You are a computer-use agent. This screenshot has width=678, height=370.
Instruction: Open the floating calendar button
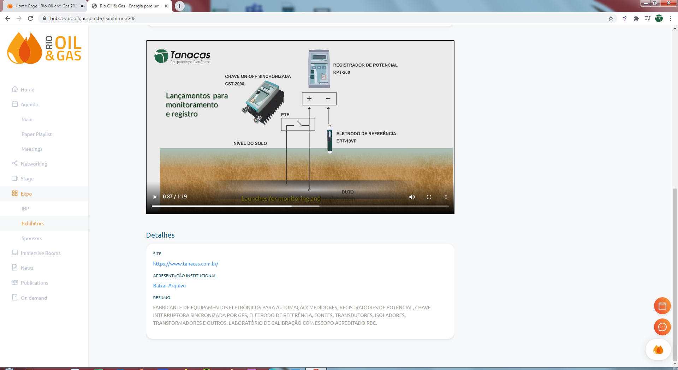click(x=662, y=306)
